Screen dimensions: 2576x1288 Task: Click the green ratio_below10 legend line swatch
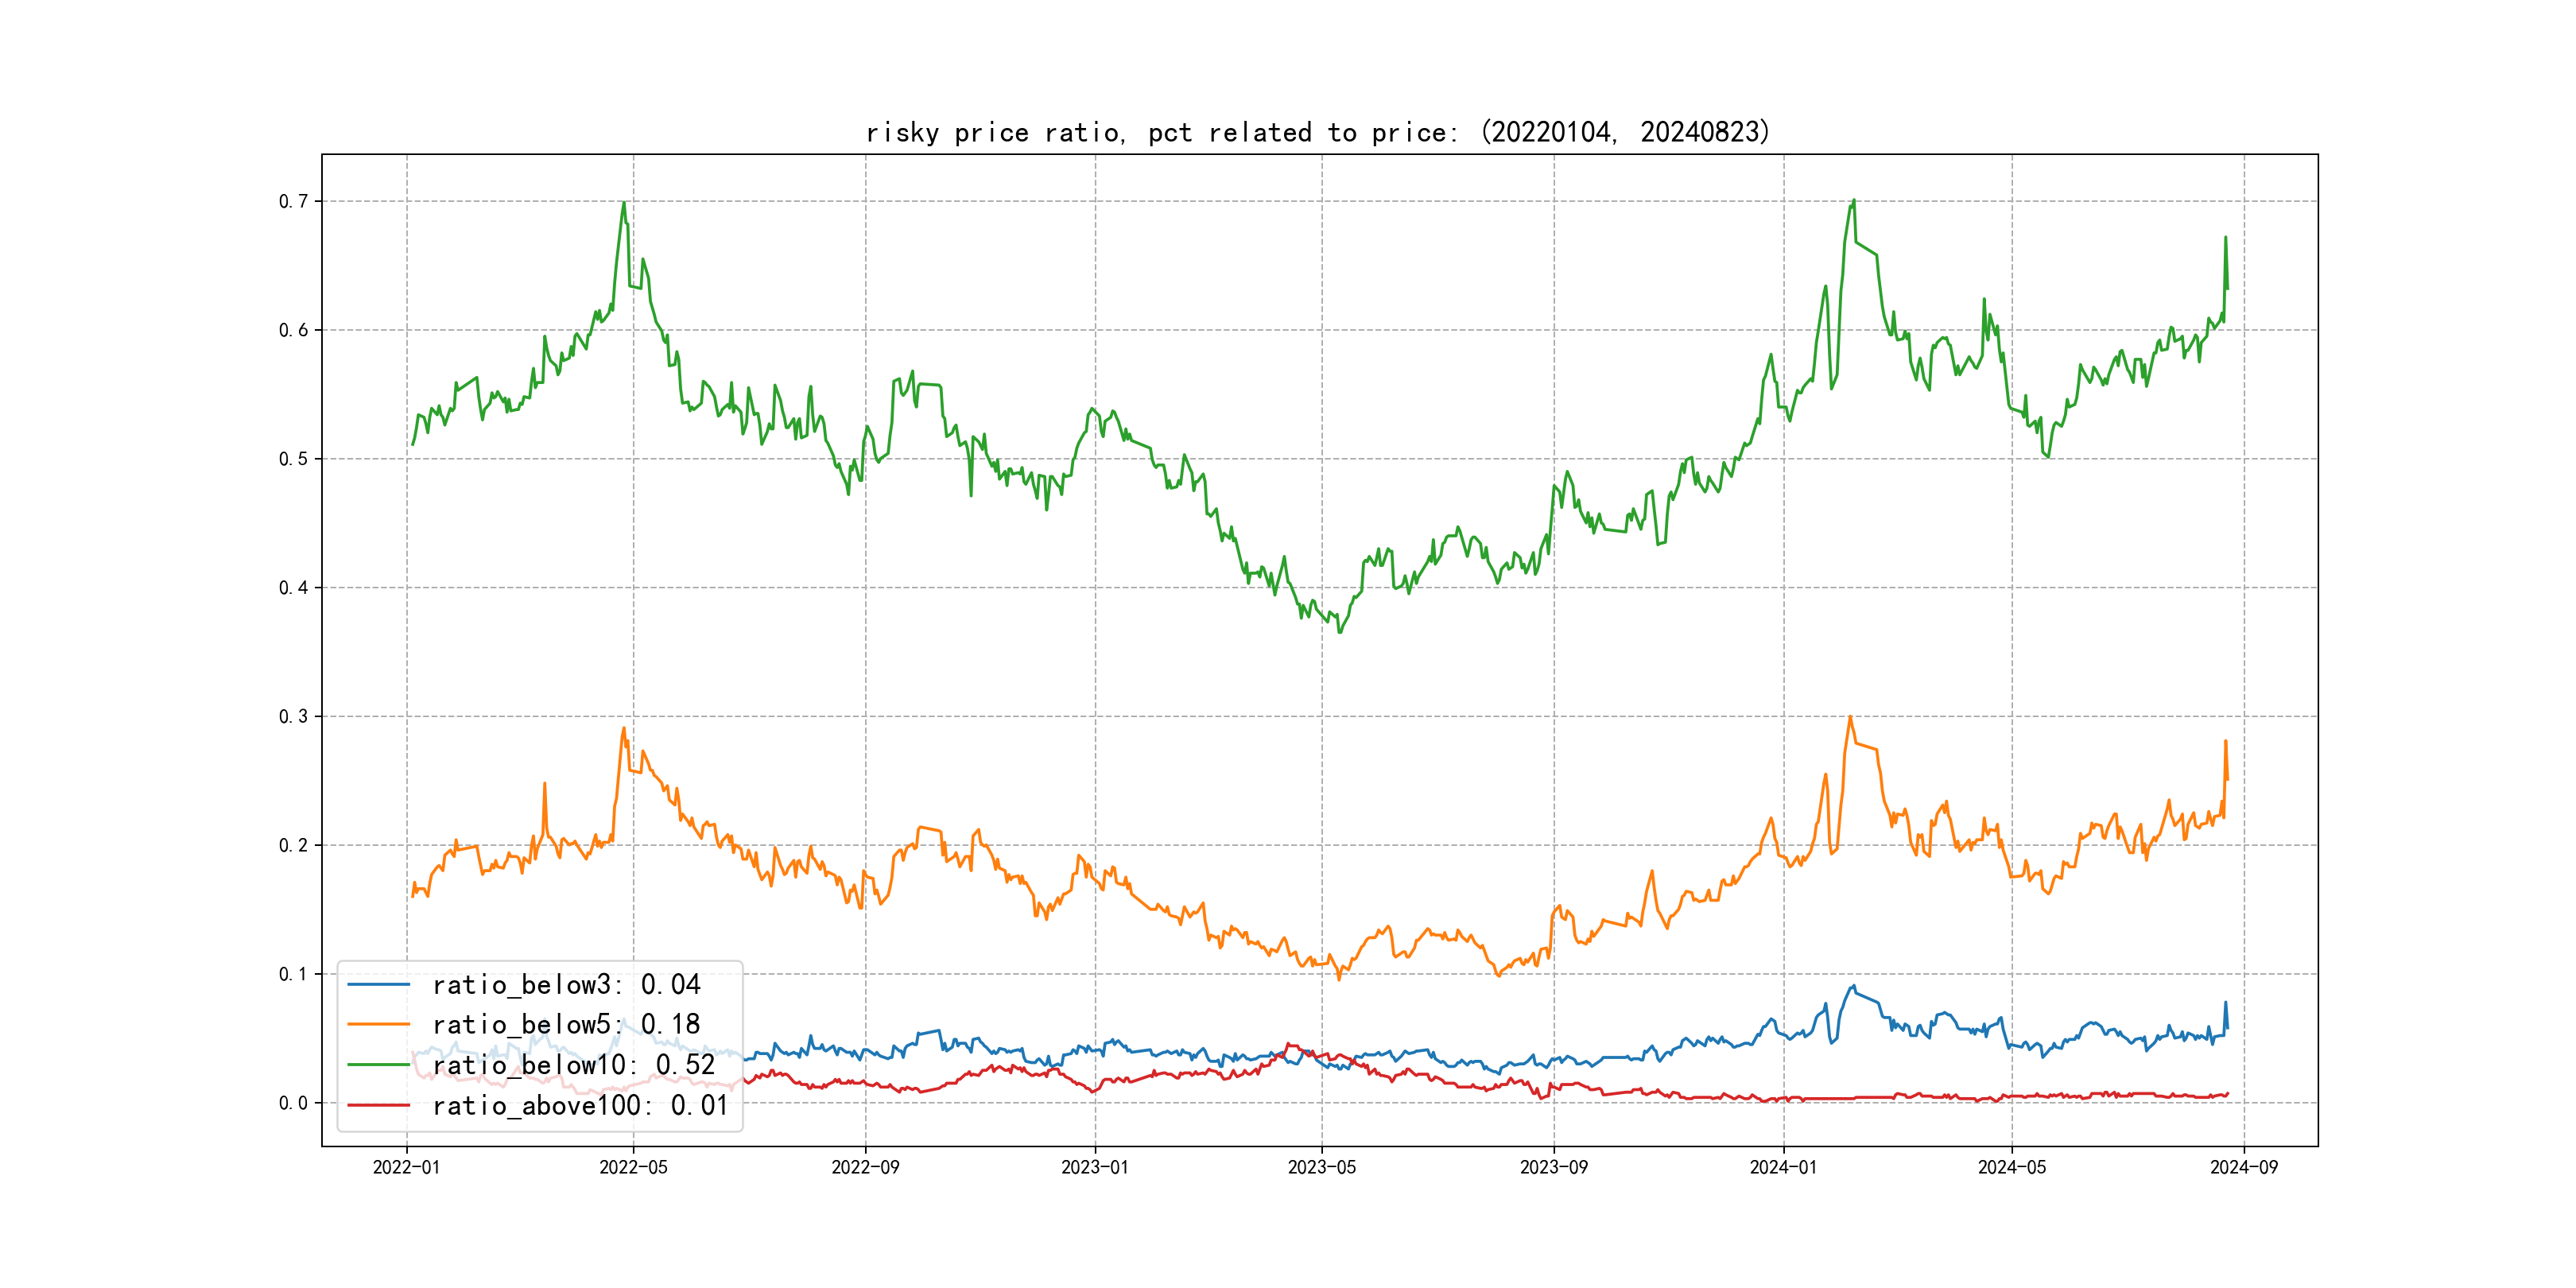click(378, 1065)
